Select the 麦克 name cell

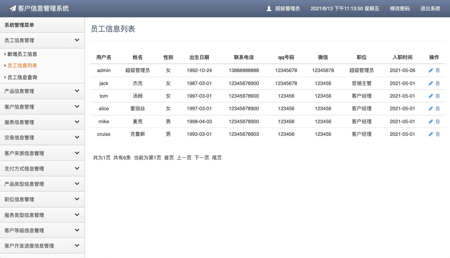click(x=138, y=122)
